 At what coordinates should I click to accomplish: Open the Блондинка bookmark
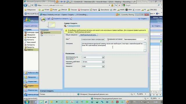tap(83, 10)
